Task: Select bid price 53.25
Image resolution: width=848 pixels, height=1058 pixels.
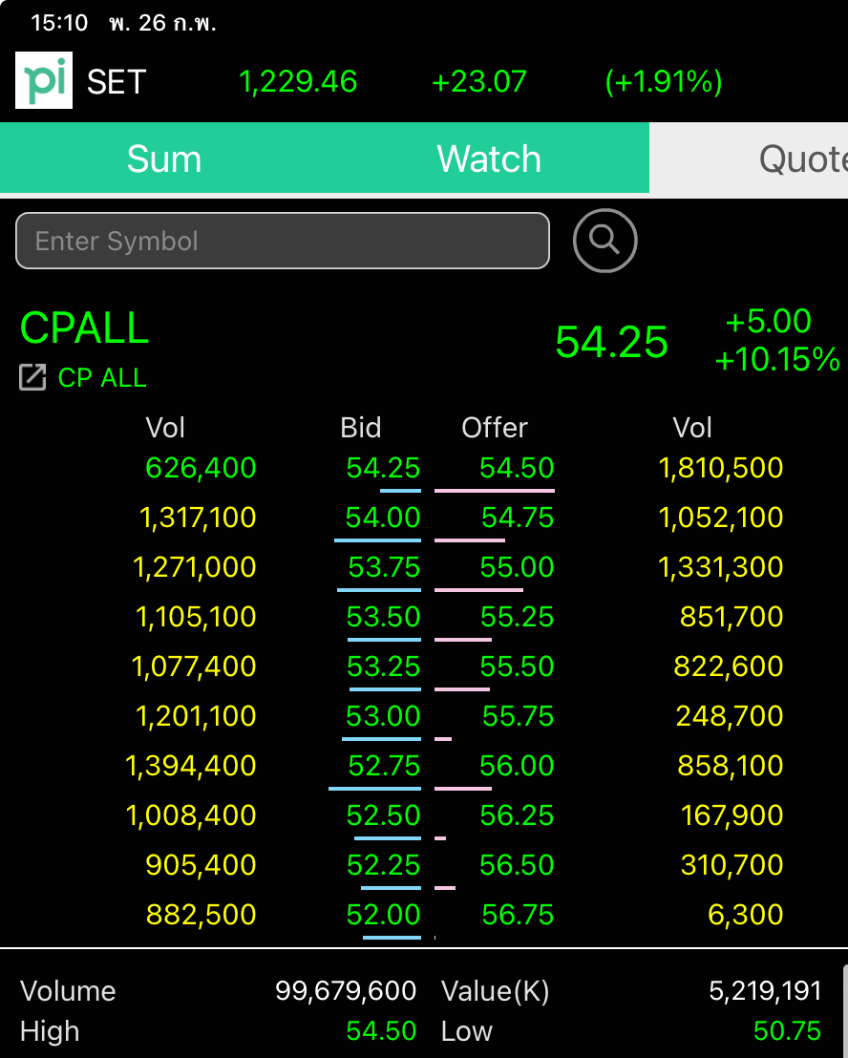Action: [383, 667]
